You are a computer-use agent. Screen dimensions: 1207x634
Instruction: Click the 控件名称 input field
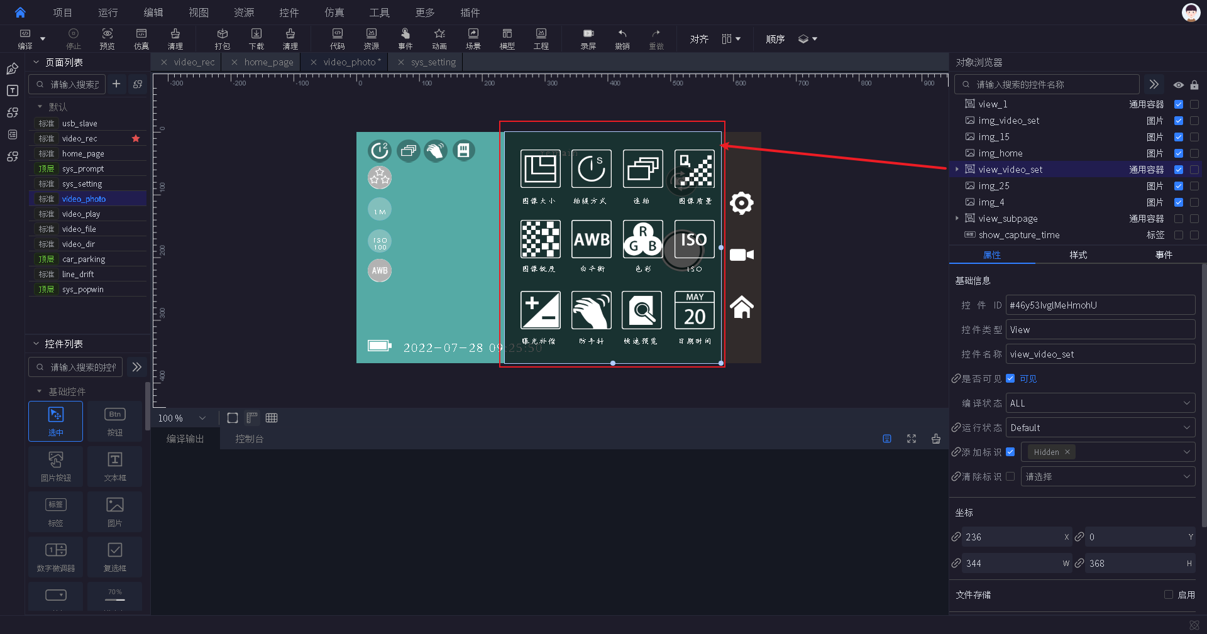1100,354
